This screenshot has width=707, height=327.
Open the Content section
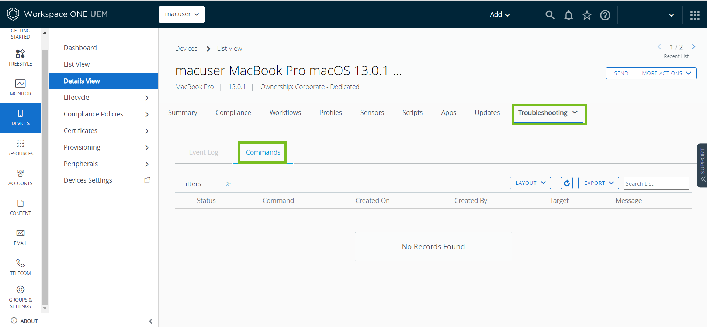20,207
